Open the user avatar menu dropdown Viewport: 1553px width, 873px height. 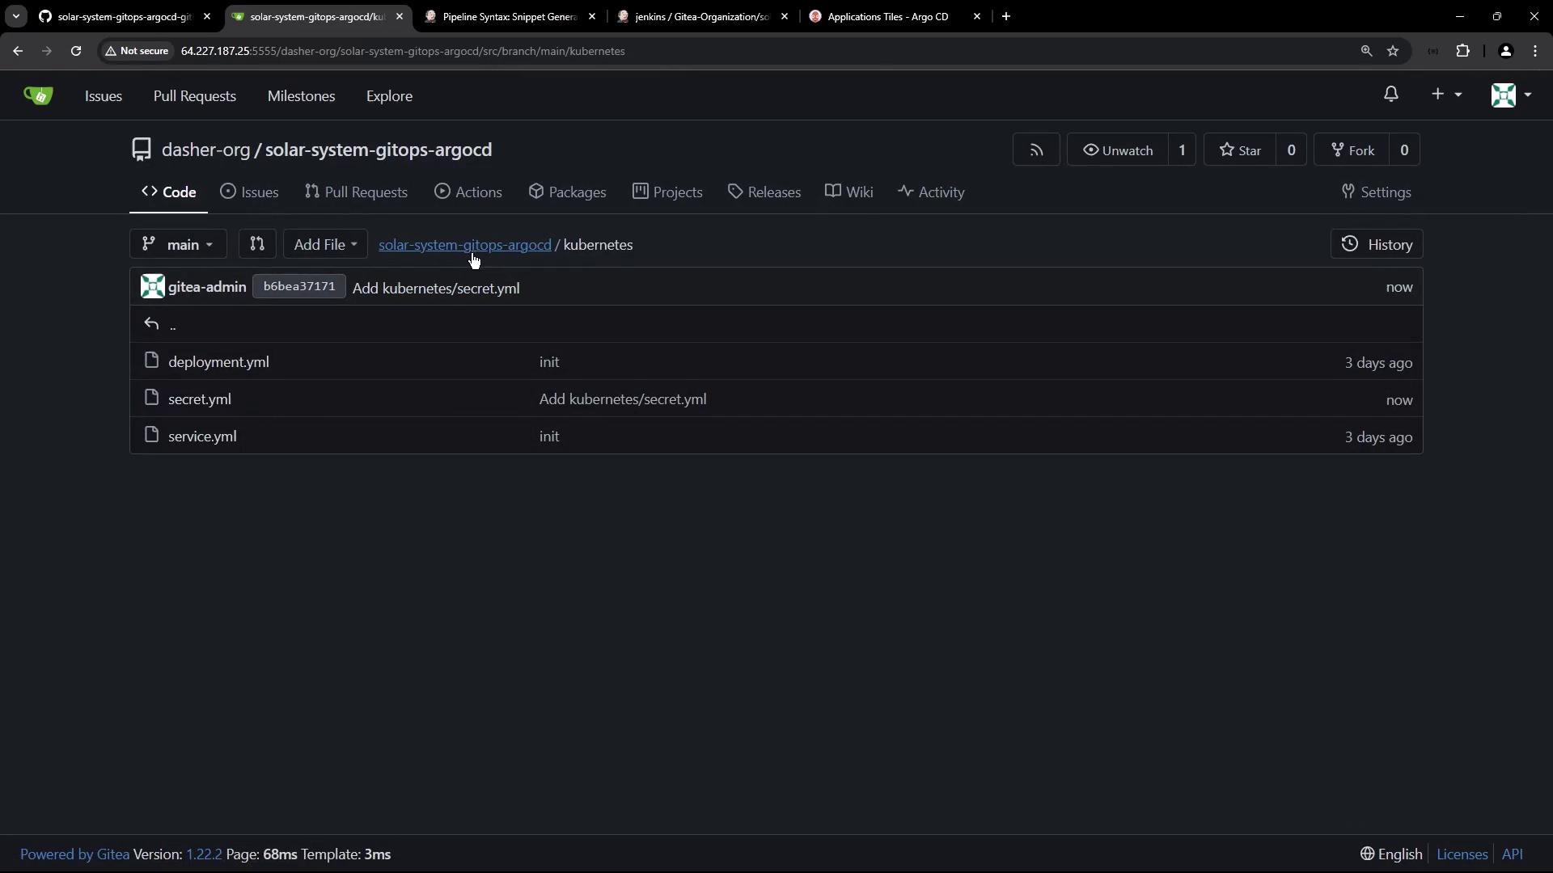pos(1511,95)
